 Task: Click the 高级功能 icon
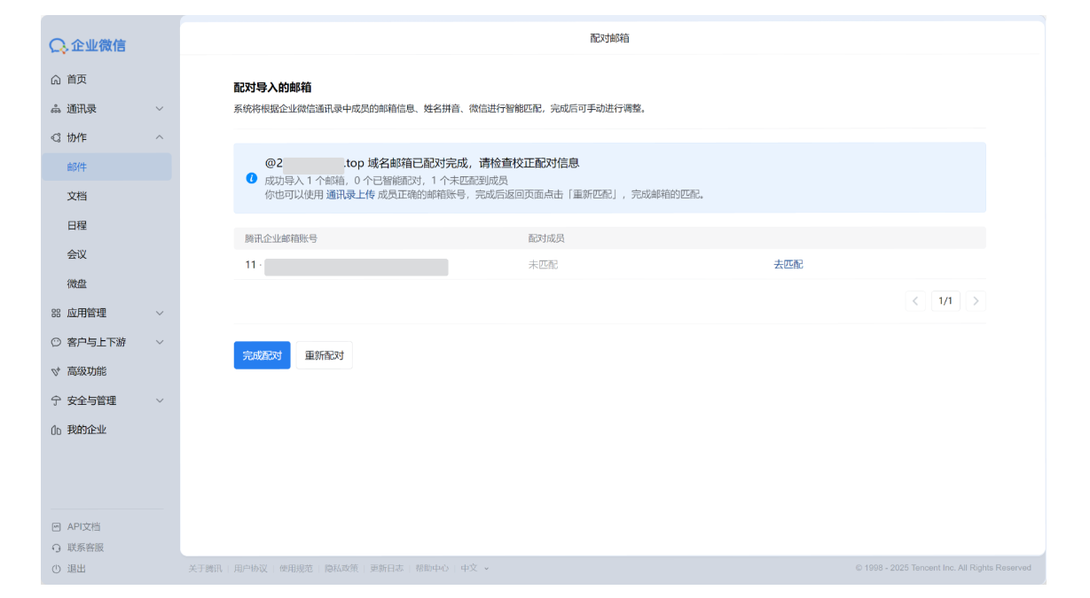click(56, 371)
